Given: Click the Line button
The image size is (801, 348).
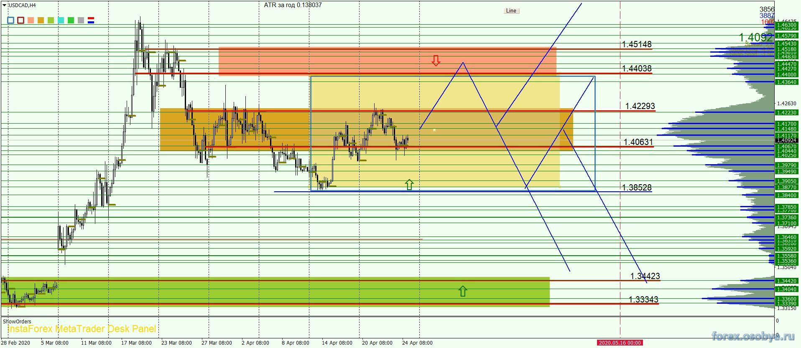Looking at the screenshot, I should click(511, 11).
